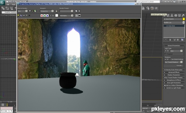Enable the Use Global Settings checkbox

point(170,59)
